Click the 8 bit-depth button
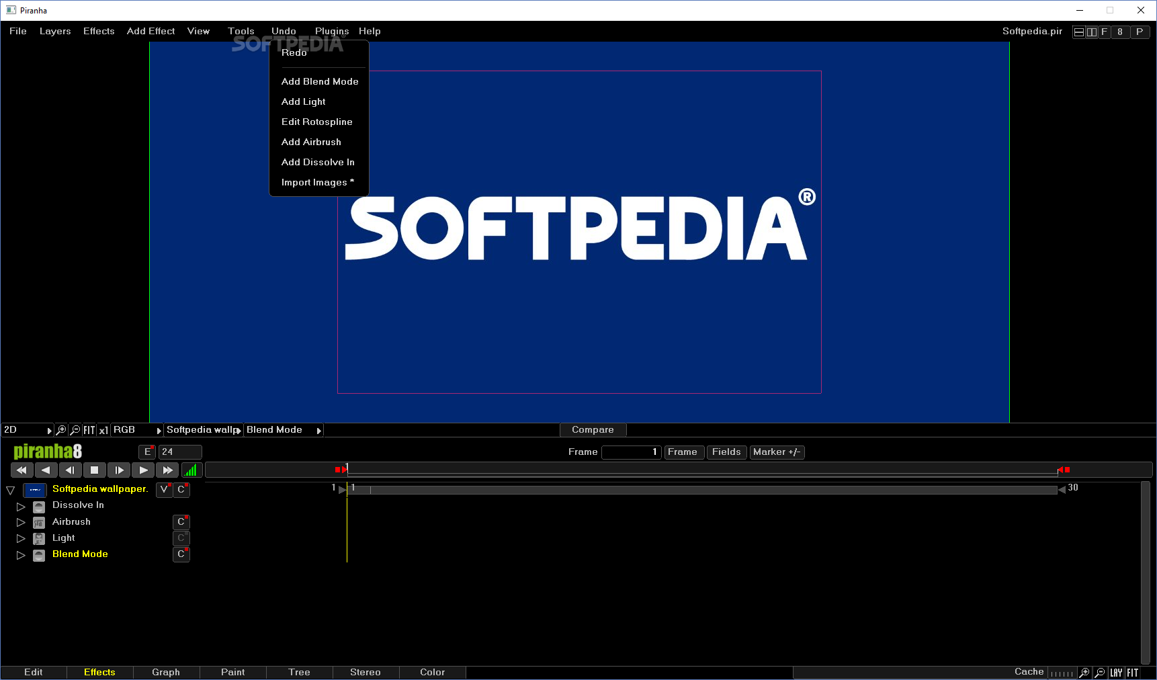 [x=1120, y=32]
